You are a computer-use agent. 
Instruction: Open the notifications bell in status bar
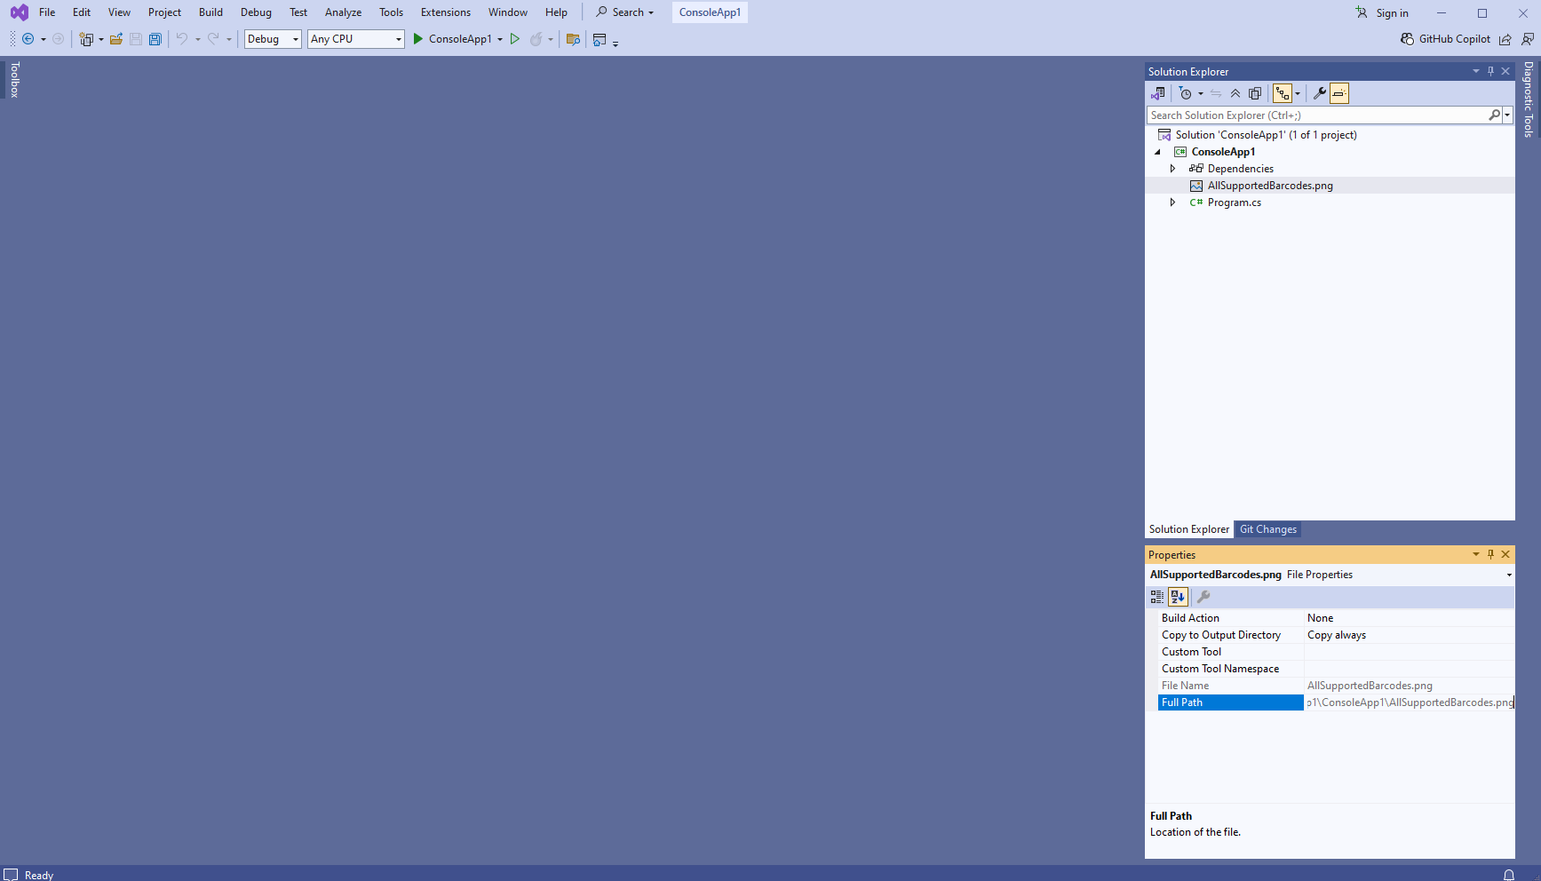(1508, 875)
